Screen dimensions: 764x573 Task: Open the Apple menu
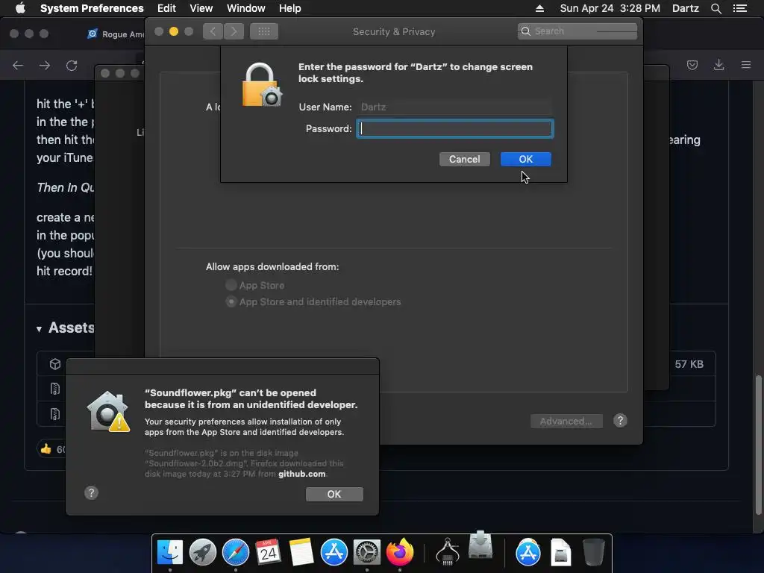20,8
